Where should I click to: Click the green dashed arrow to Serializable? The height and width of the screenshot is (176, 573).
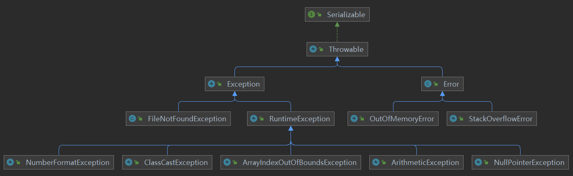tap(337, 32)
